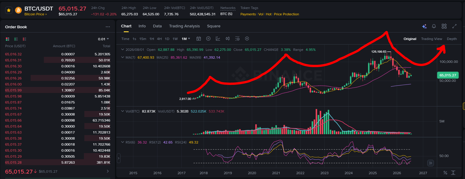Viewport: 465px width, 179px height.
Task: Click the orange Bitcoin coin logo
Action: 18,10
